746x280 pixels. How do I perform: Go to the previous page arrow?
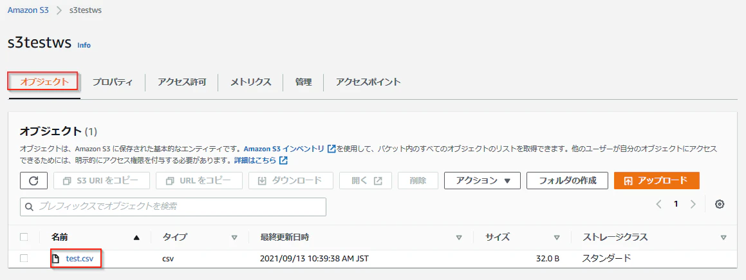[x=659, y=205]
